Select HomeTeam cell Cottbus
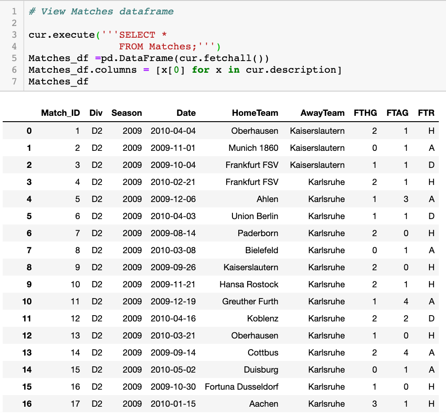Image resolution: width=446 pixels, height=413 pixels. (x=263, y=353)
